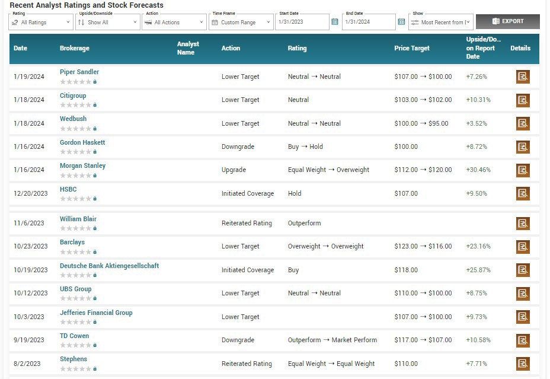Sort by the Action column header
Image resolution: width=550 pixels, height=379 pixels.
click(231, 48)
